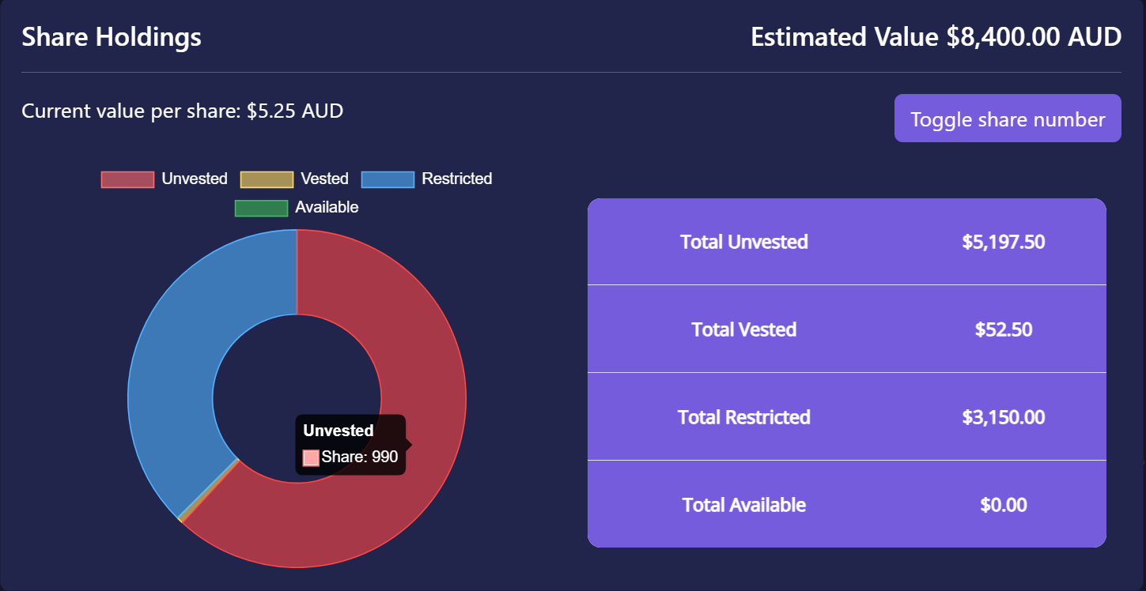Click the Toggle share number button

pyautogui.click(x=1007, y=119)
